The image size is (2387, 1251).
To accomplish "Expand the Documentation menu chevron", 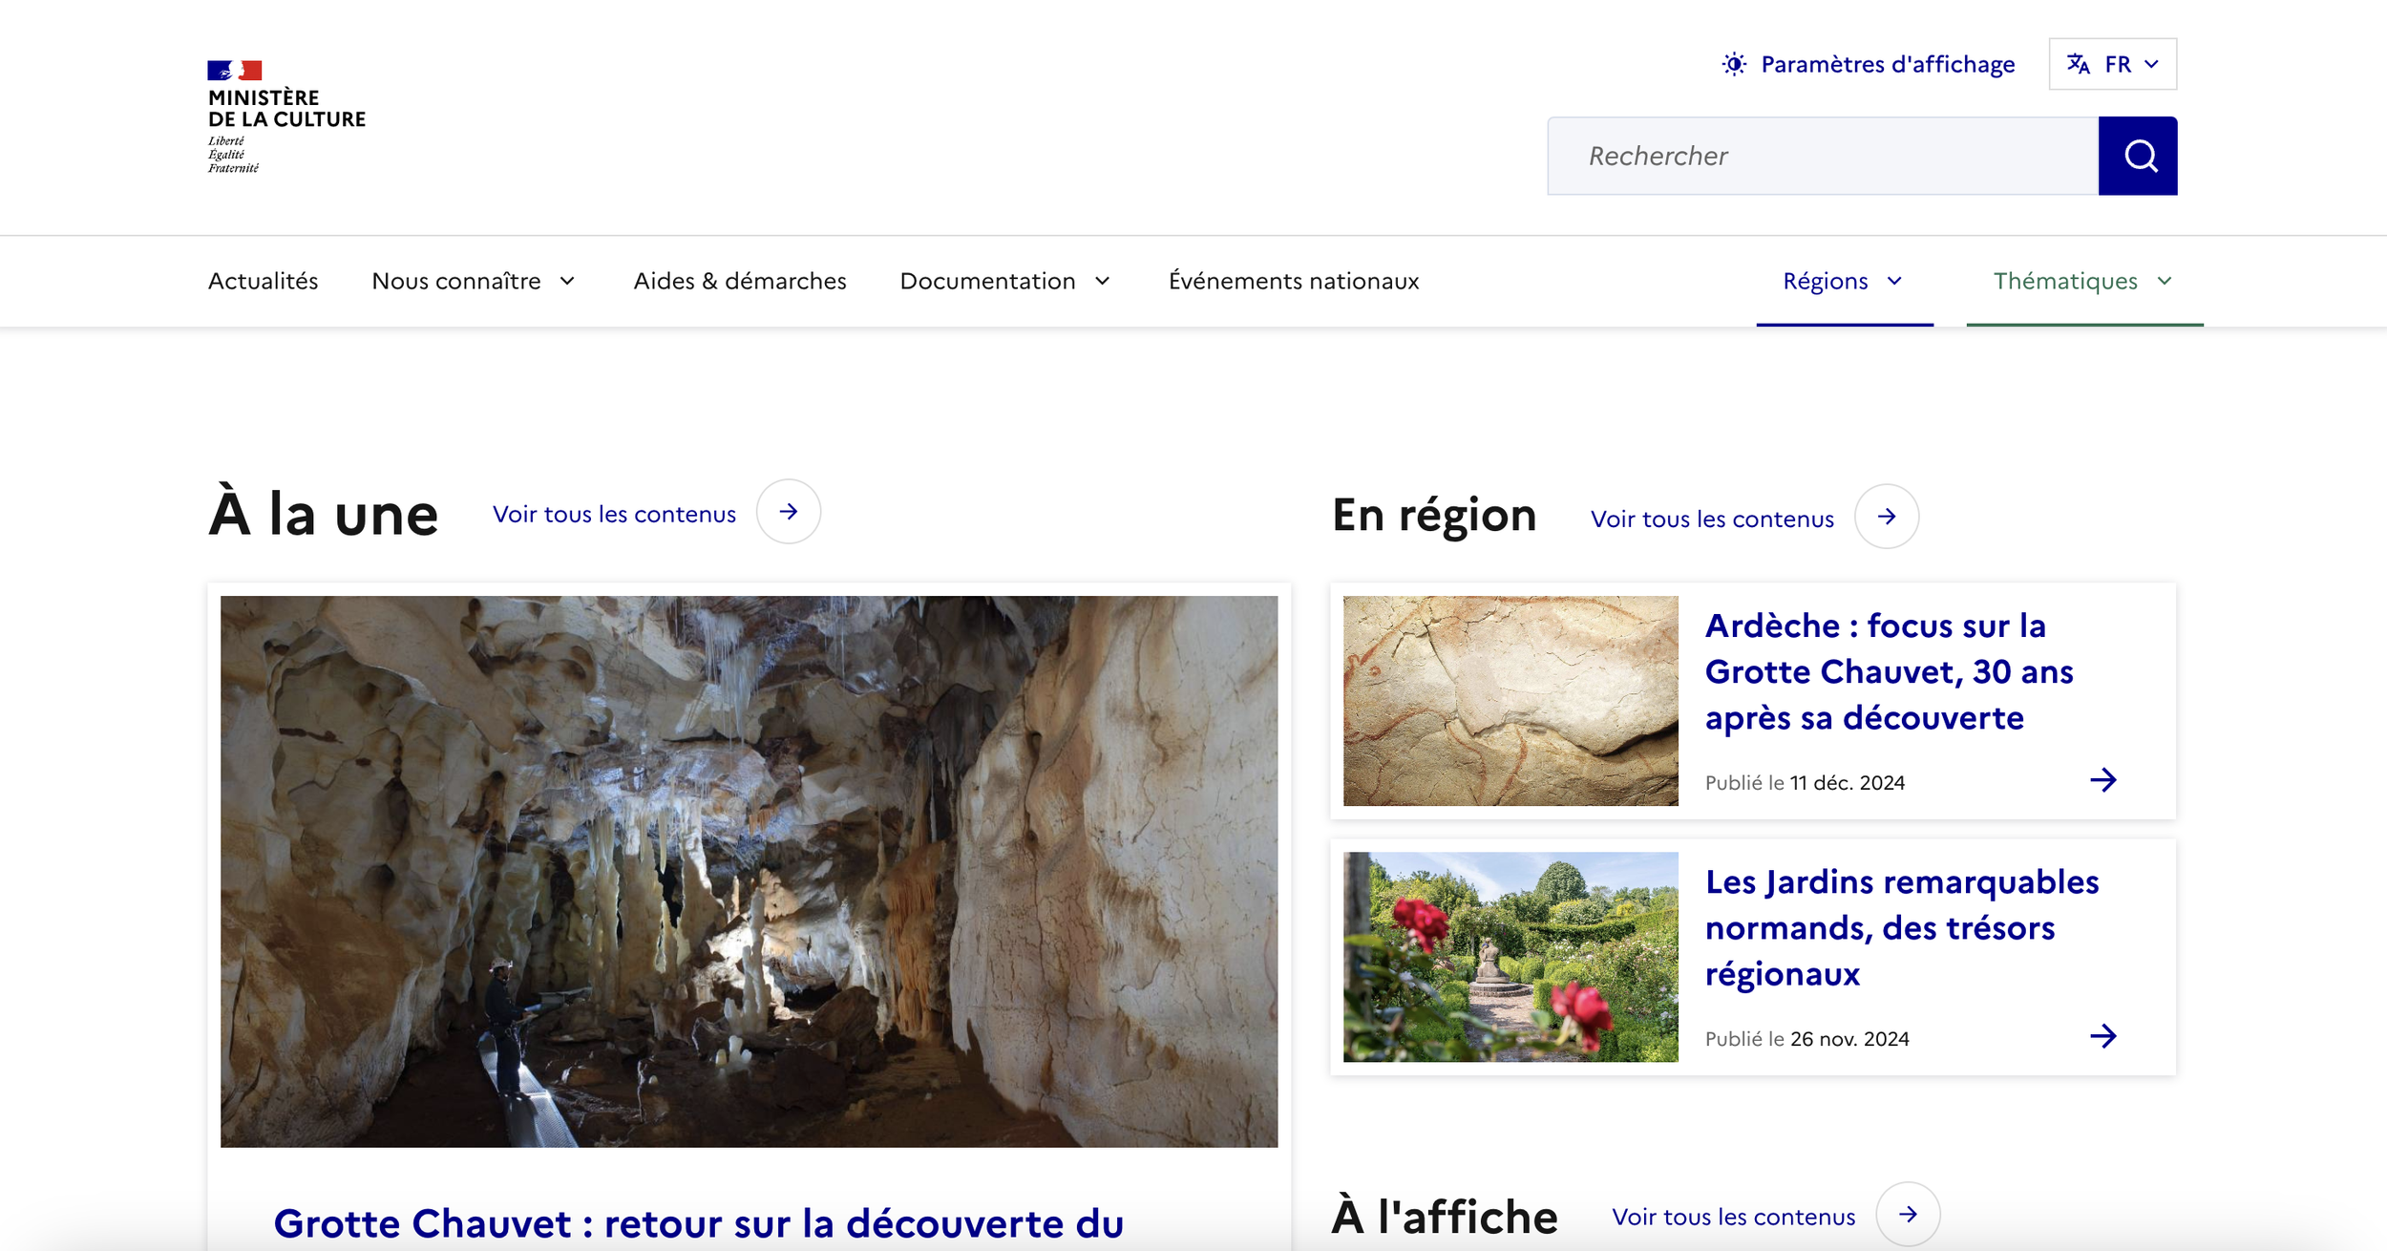I will click(x=1103, y=281).
